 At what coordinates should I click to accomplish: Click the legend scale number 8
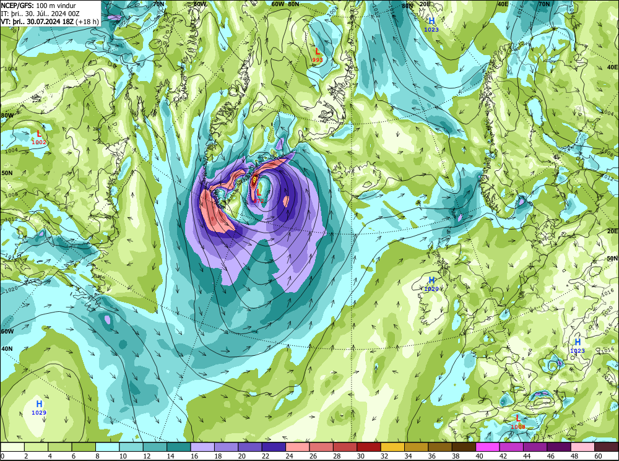(97, 456)
